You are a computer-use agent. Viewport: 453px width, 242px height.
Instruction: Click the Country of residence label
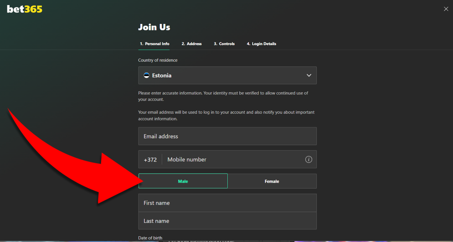point(158,60)
